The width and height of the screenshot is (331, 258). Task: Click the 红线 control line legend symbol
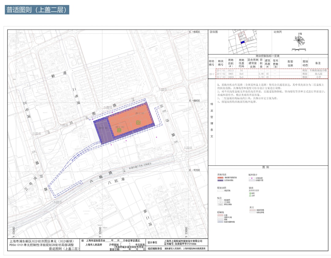click(x=220, y=215)
